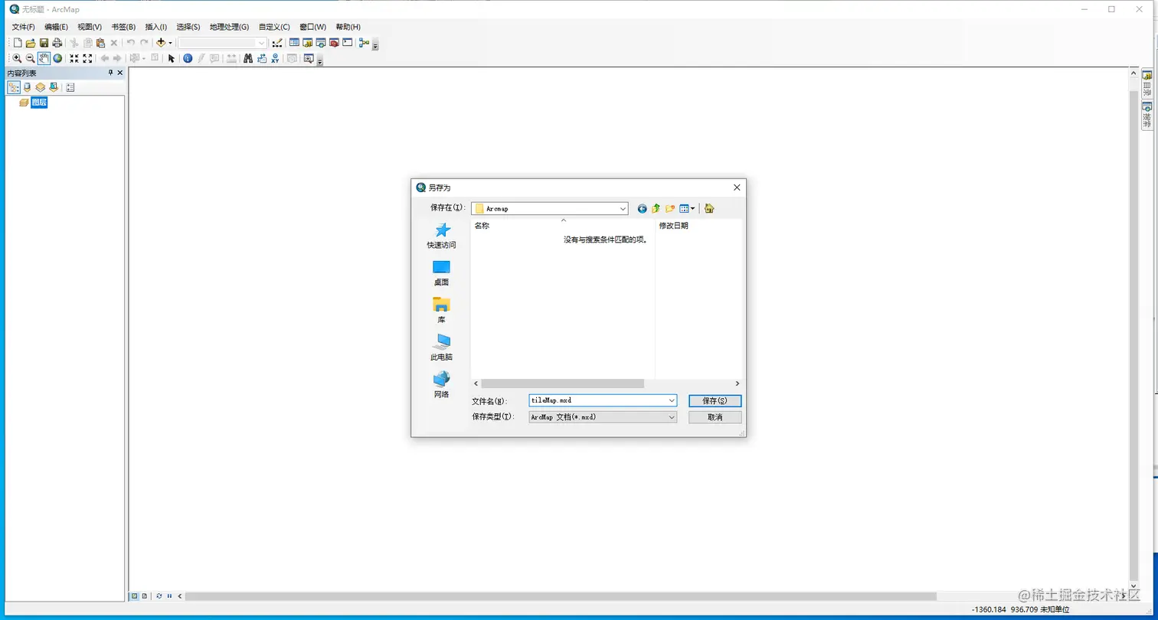Open the Editor Toolbar pencil icon
Image resolution: width=1158 pixels, height=620 pixels.
point(276,44)
